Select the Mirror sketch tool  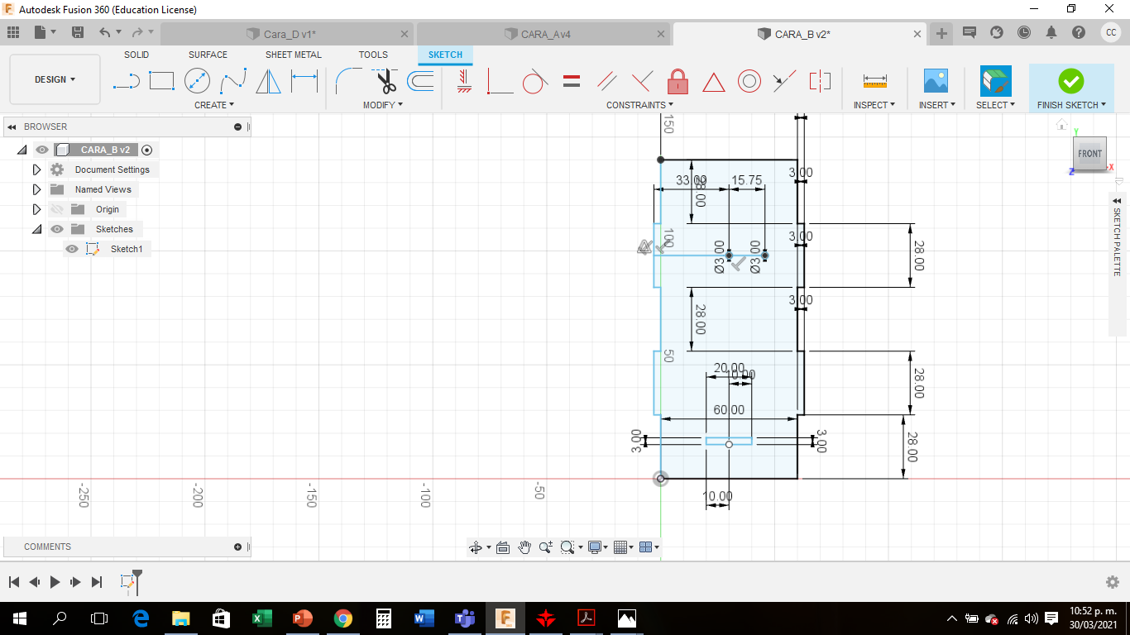click(268, 81)
